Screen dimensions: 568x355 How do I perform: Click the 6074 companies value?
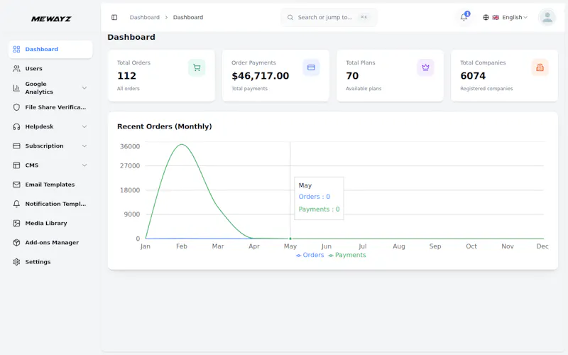click(473, 76)
